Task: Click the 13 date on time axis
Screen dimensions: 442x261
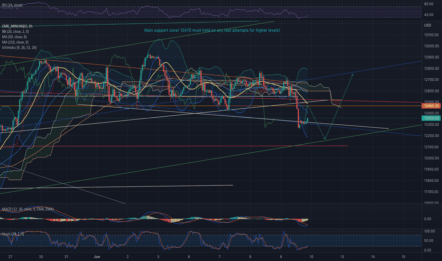Action: (x=342, y=257)
